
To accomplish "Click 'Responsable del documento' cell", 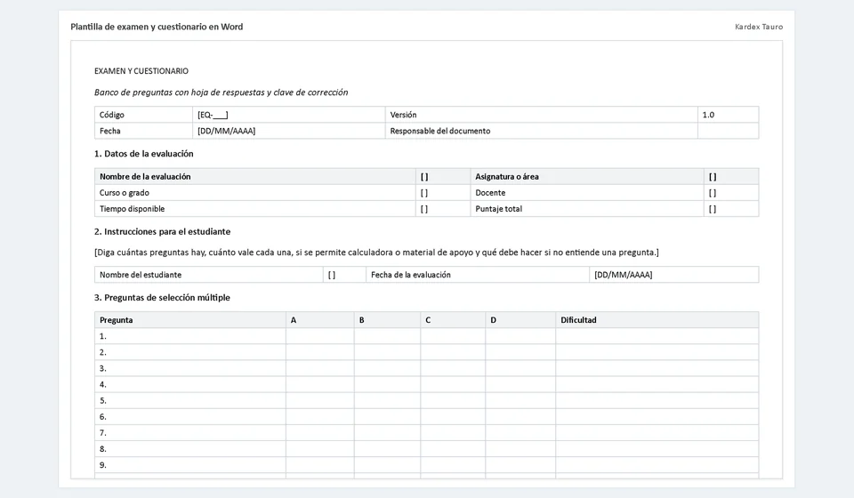I will click(x=542, y=131).
